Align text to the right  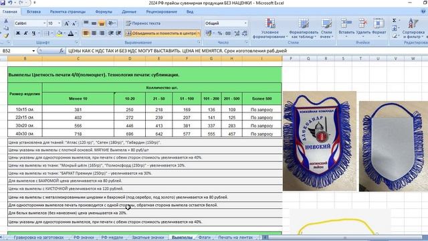(x=102, y=33)
